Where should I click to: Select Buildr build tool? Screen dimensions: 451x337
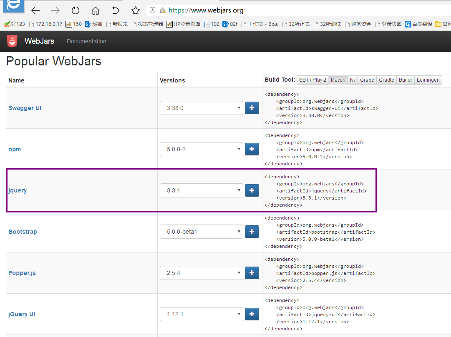point(405,80)
